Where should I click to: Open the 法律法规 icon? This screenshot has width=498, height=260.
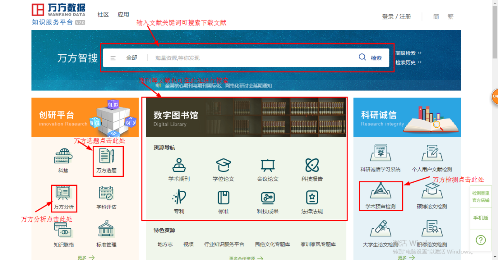[312, 198]
